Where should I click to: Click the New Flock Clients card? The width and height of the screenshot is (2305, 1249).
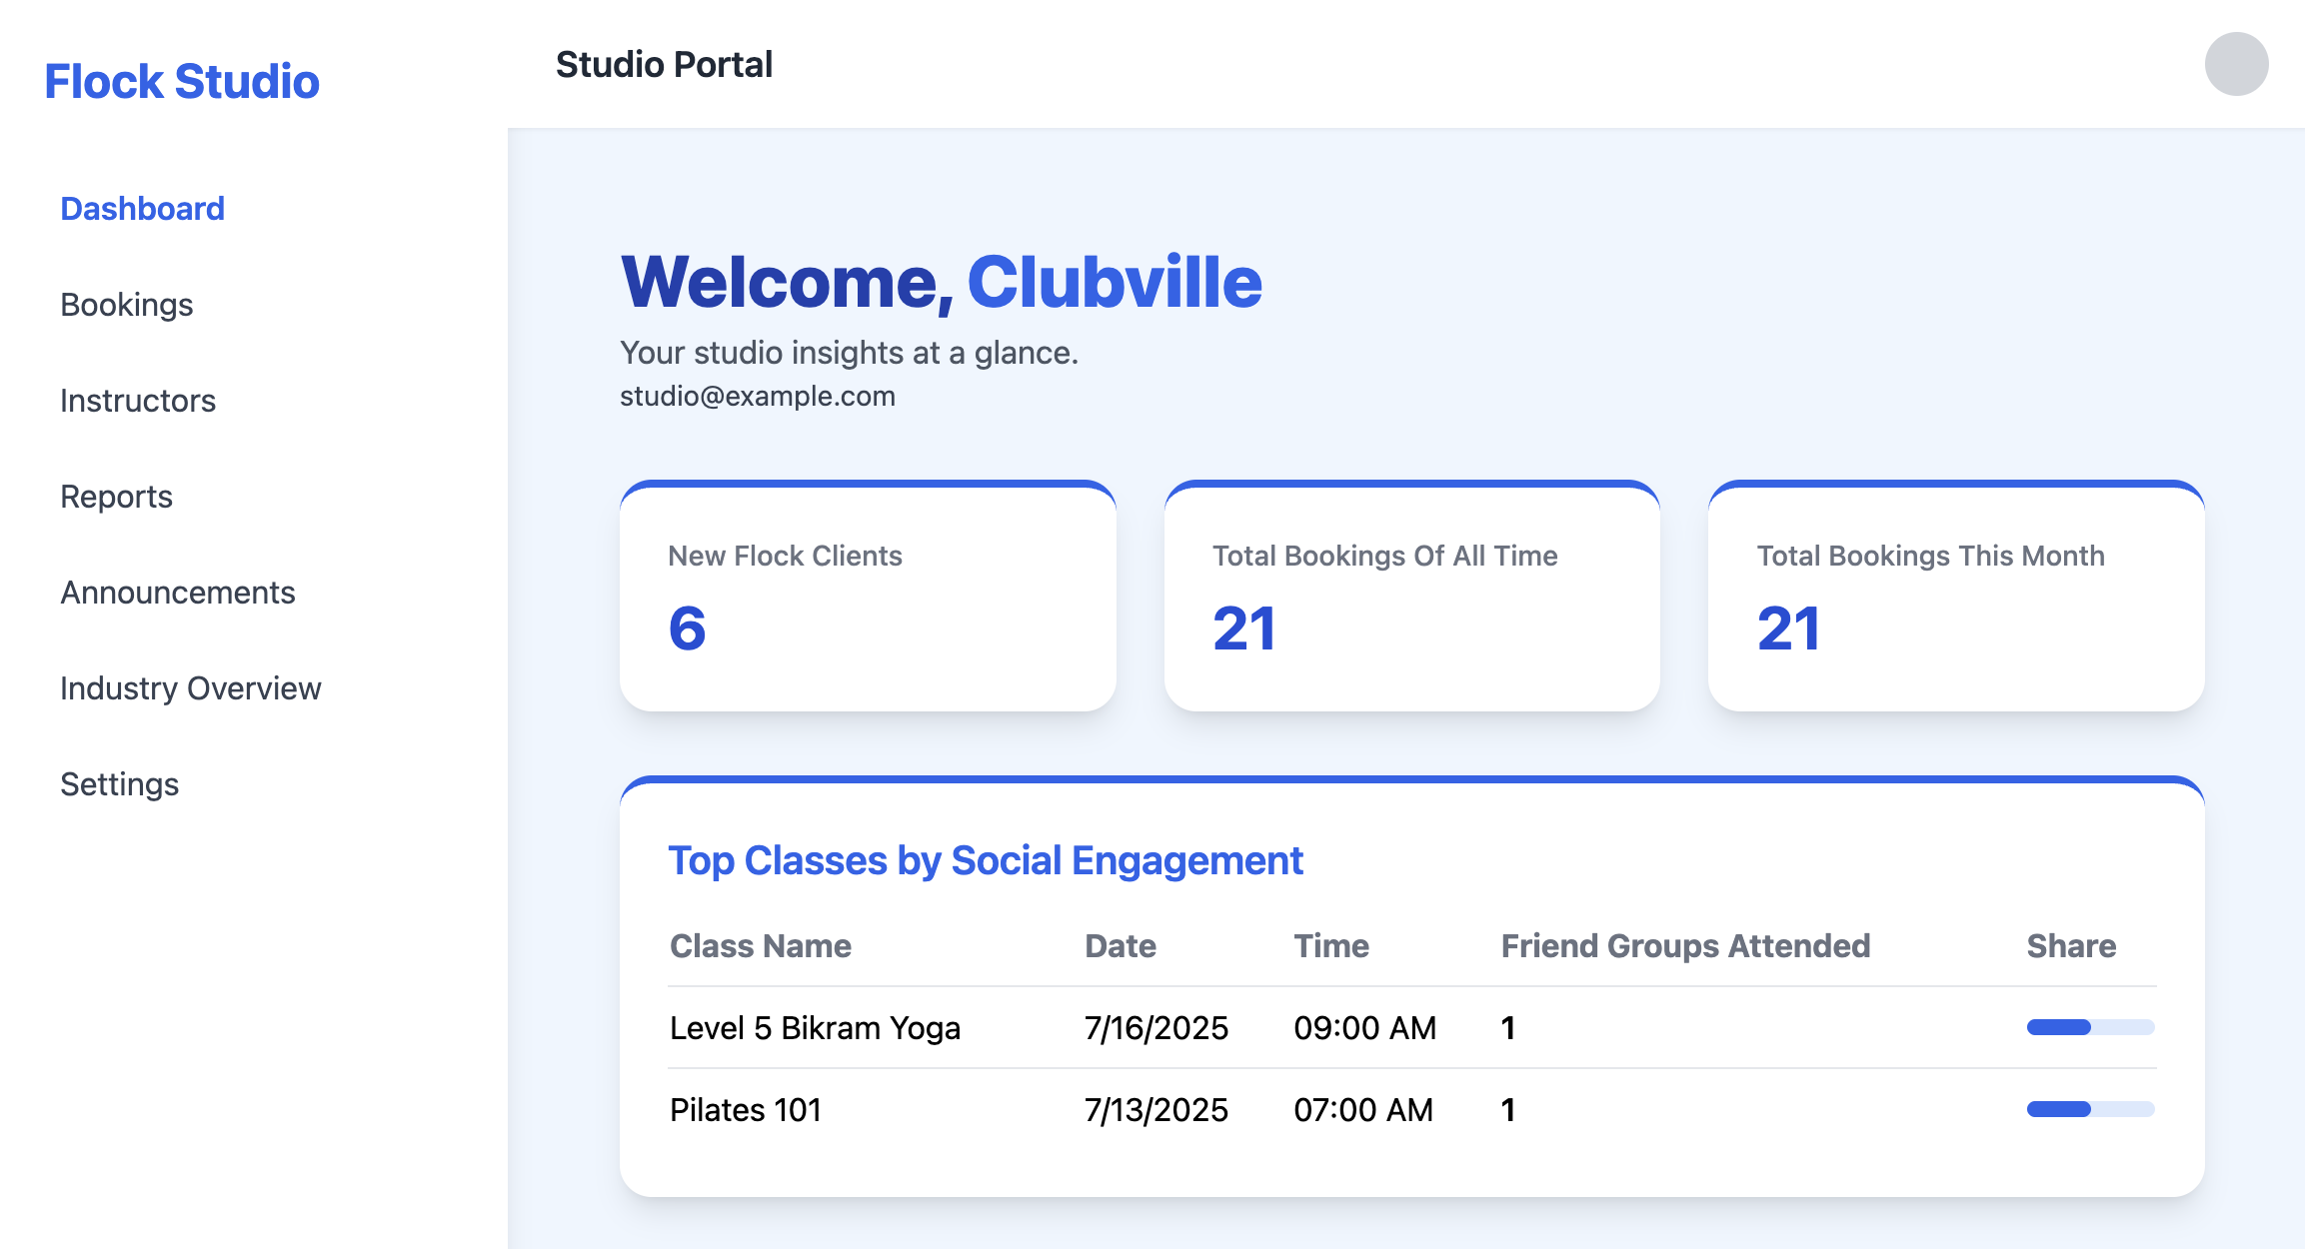tap(868, 598)
